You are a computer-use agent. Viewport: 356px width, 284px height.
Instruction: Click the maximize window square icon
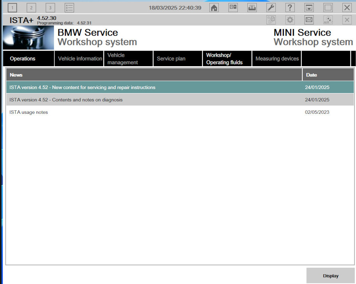pyautogui.click(x=328, y=8)
